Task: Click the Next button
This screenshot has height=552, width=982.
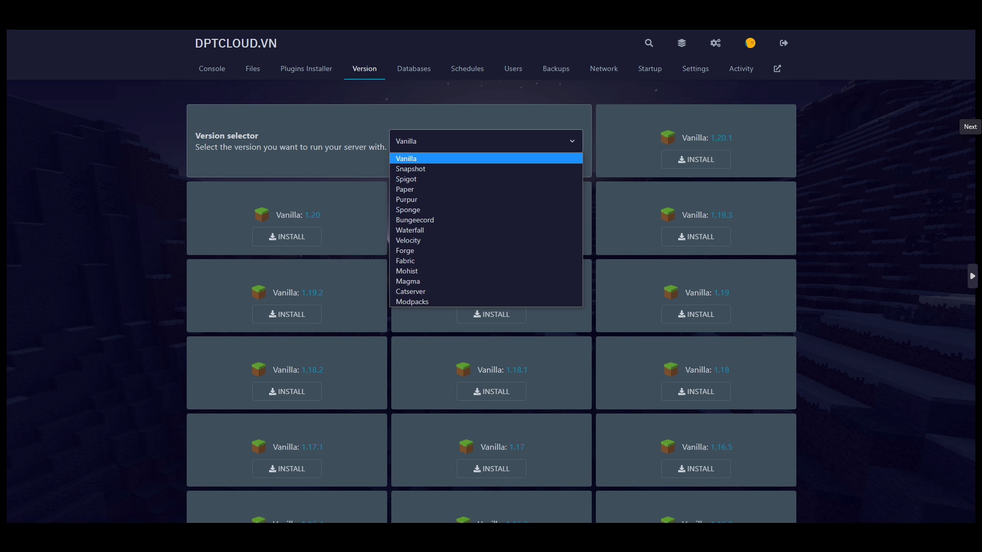Action: 970,127
